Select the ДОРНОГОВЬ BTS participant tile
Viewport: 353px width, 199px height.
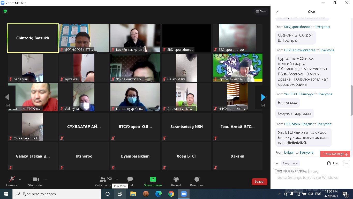pos(84,38)
